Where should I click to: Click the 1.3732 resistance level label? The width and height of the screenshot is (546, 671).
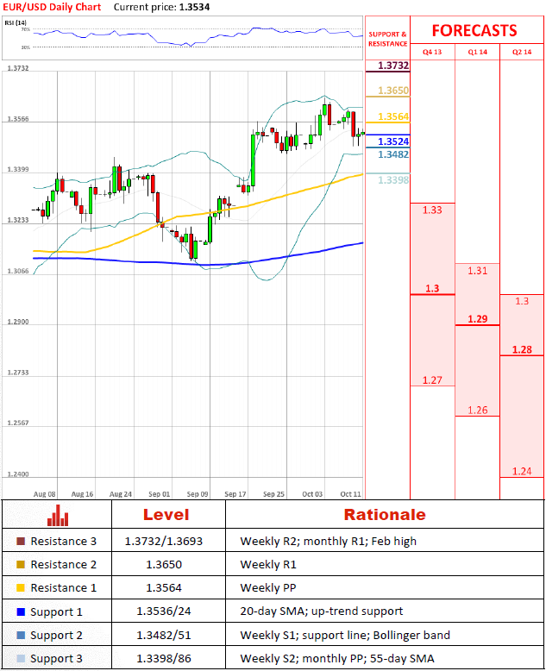pos(393,66)
